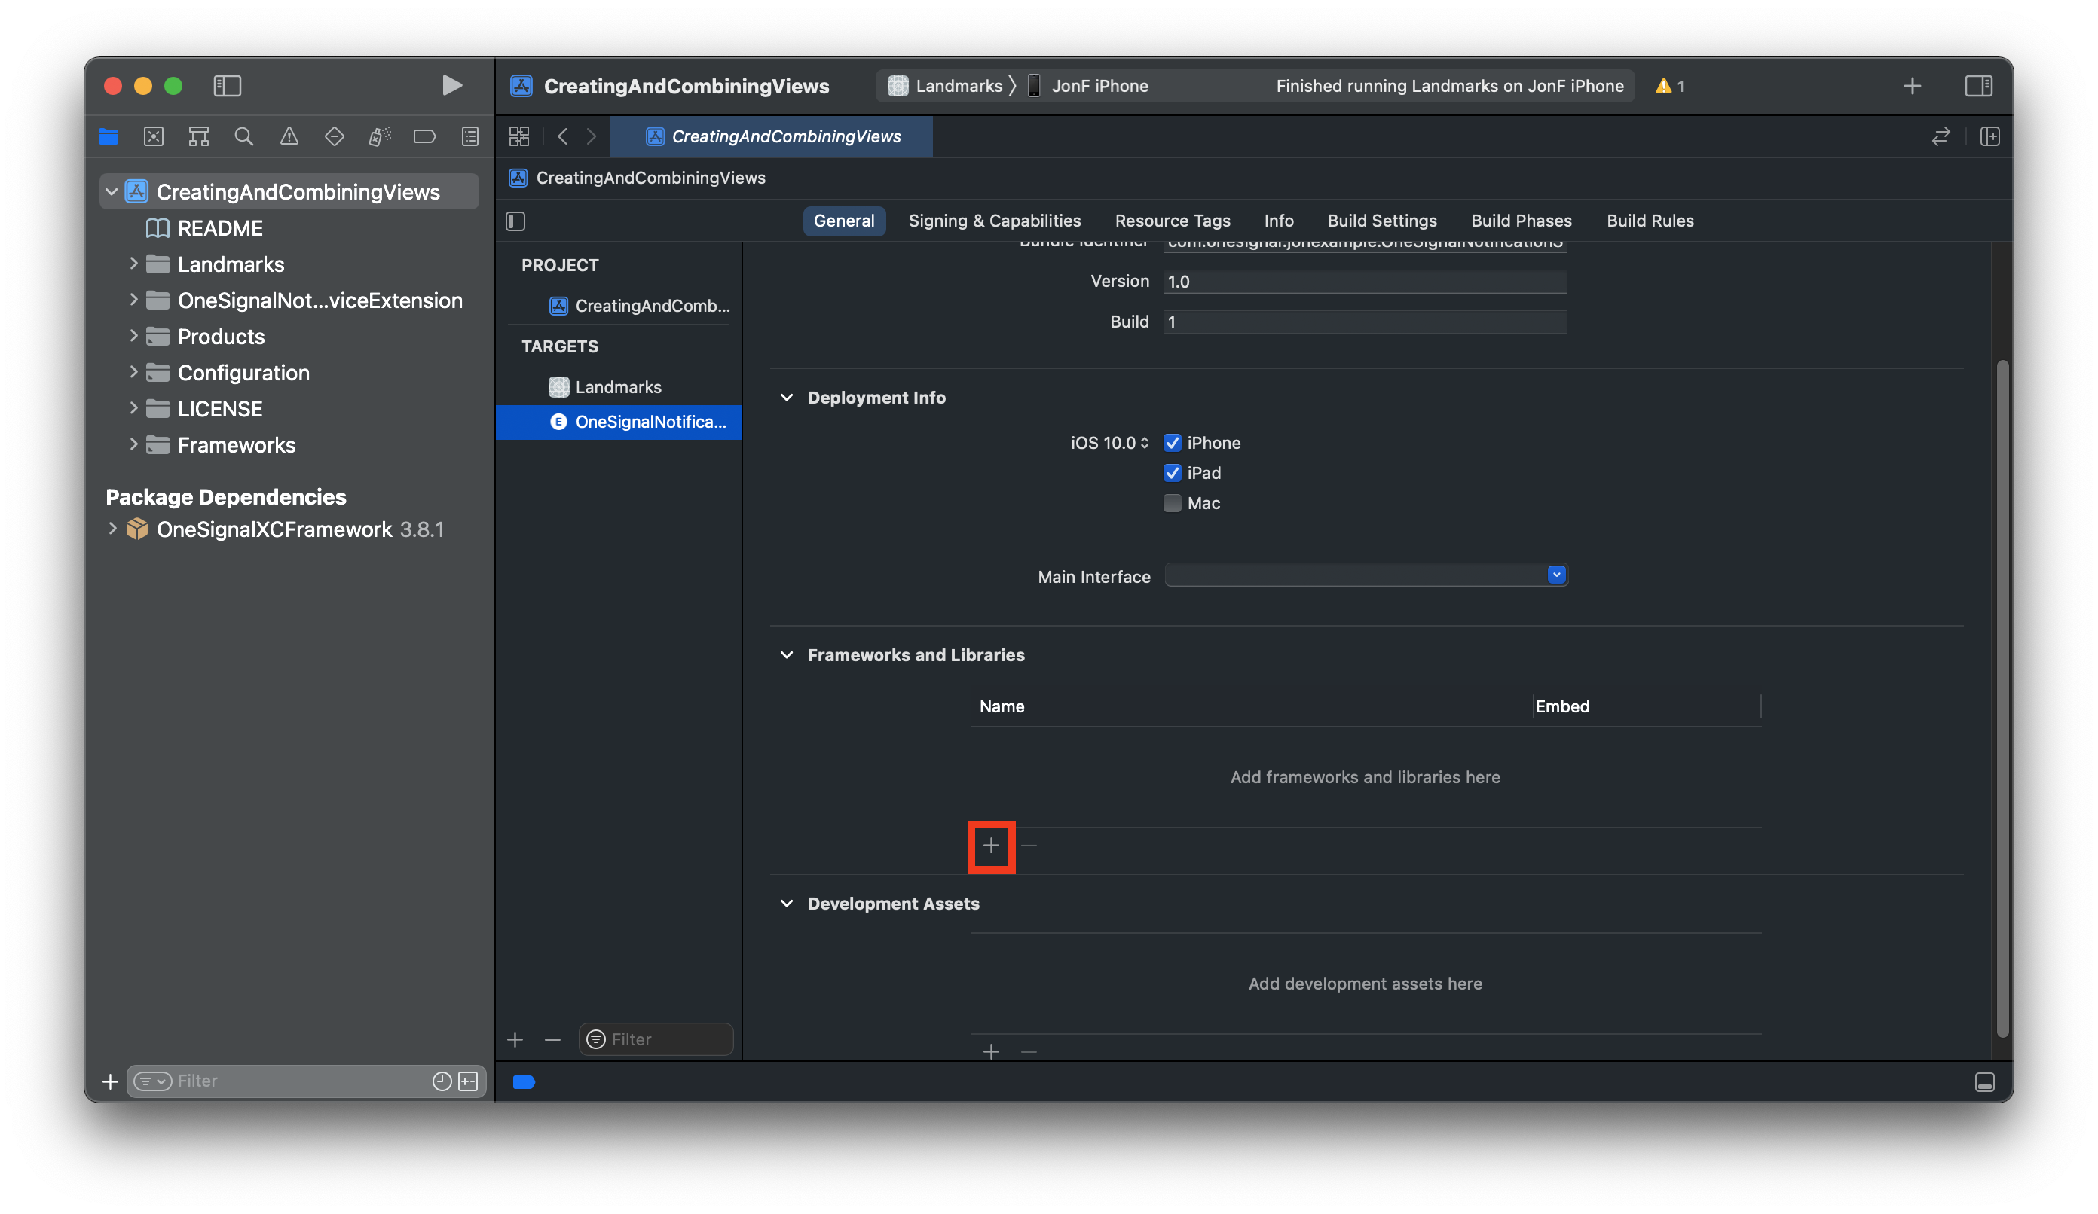
Task: Toggle the blue breakpoints tag at bottom
Action: (524, 1081)
